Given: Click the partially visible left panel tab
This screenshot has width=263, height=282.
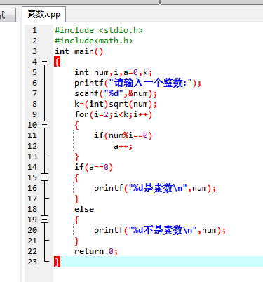Looking at the screenshot, I should click(x=8, y=15).
